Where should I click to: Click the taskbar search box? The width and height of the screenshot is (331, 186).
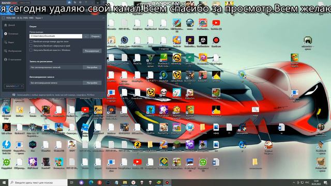[38, 182]
